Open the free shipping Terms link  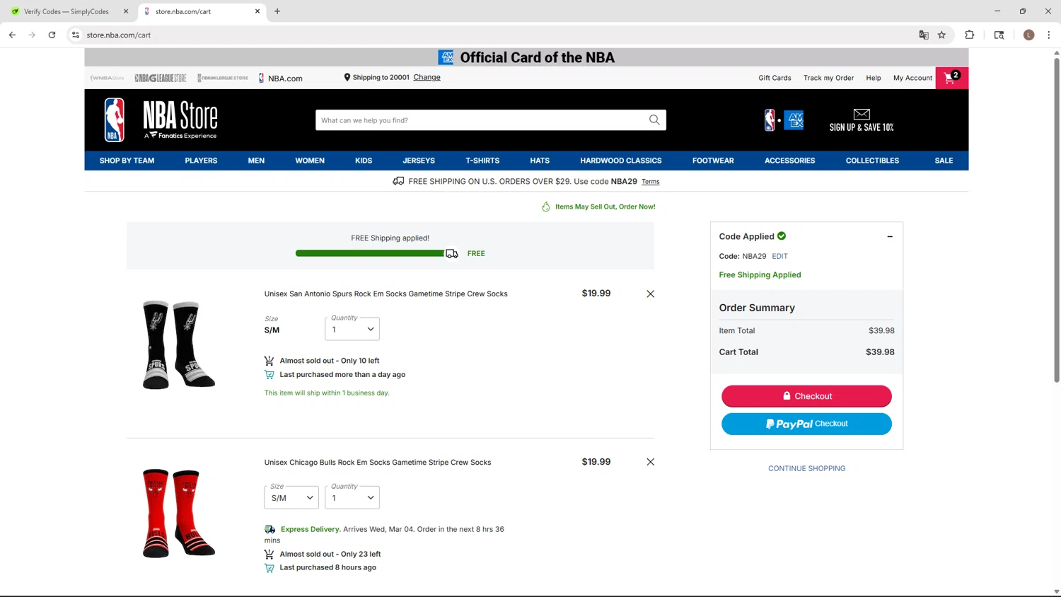pos(651,182)
